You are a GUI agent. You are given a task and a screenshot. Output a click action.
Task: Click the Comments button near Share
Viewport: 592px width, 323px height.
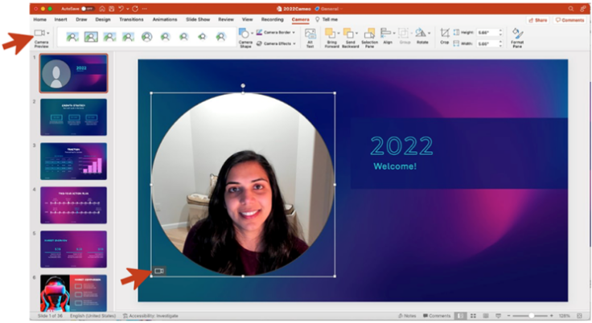[x=569, y=20]
